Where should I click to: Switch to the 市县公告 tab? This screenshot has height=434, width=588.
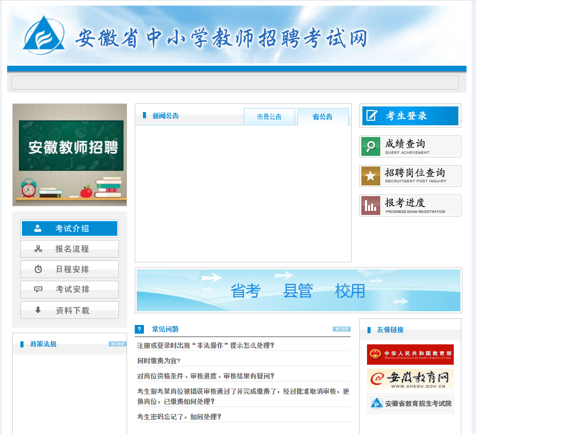pos(269,117)
